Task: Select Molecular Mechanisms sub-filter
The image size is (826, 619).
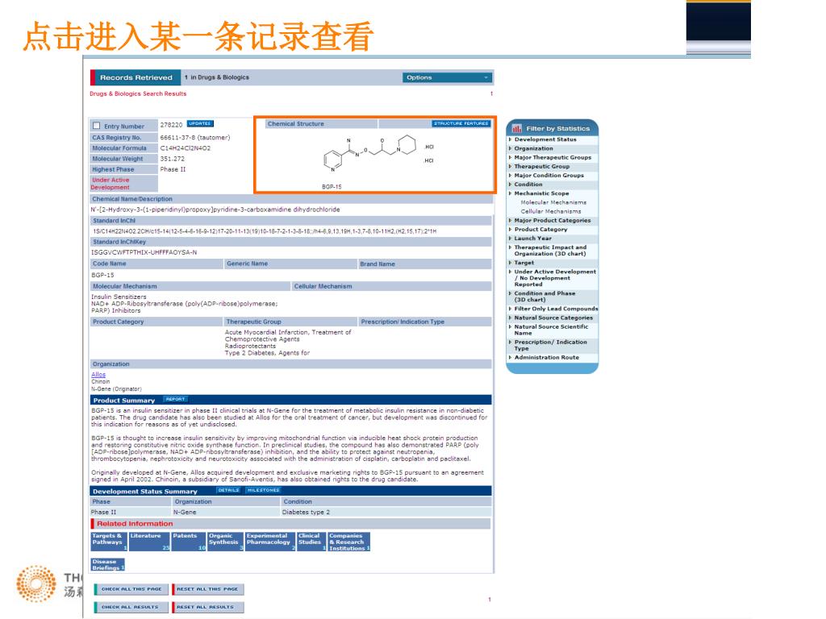Action: 553,202
